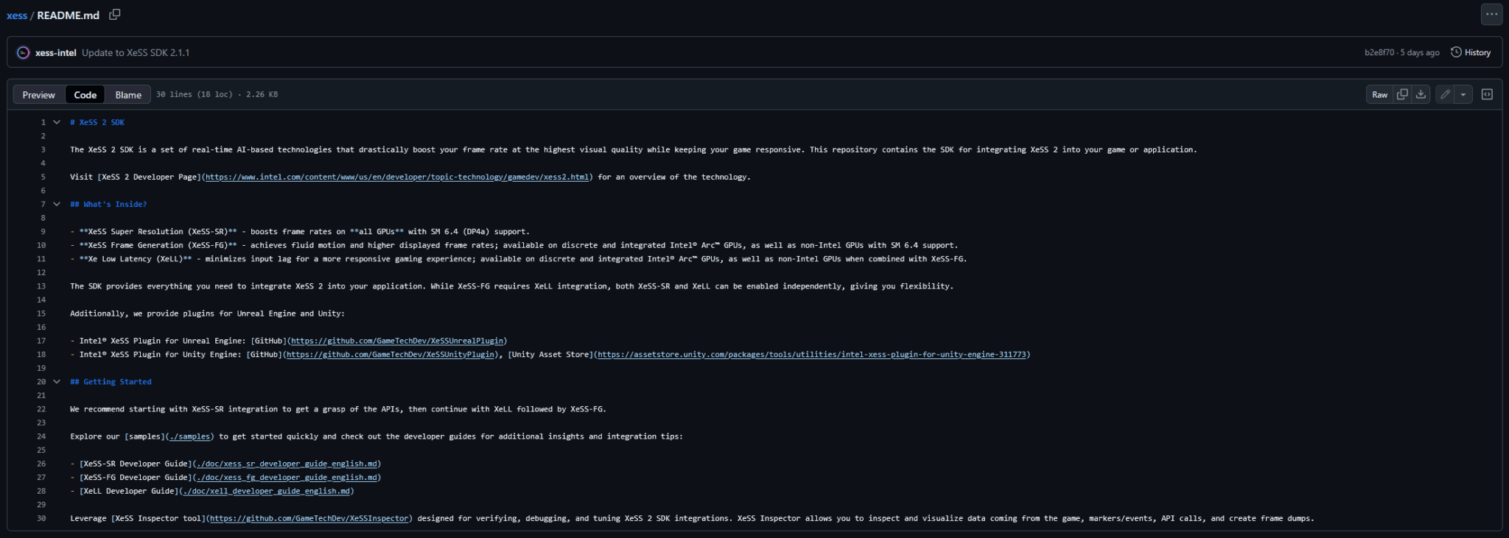Copy raw file contents icon
The image size is (1509, 538).
click(x=1402, y=94)
